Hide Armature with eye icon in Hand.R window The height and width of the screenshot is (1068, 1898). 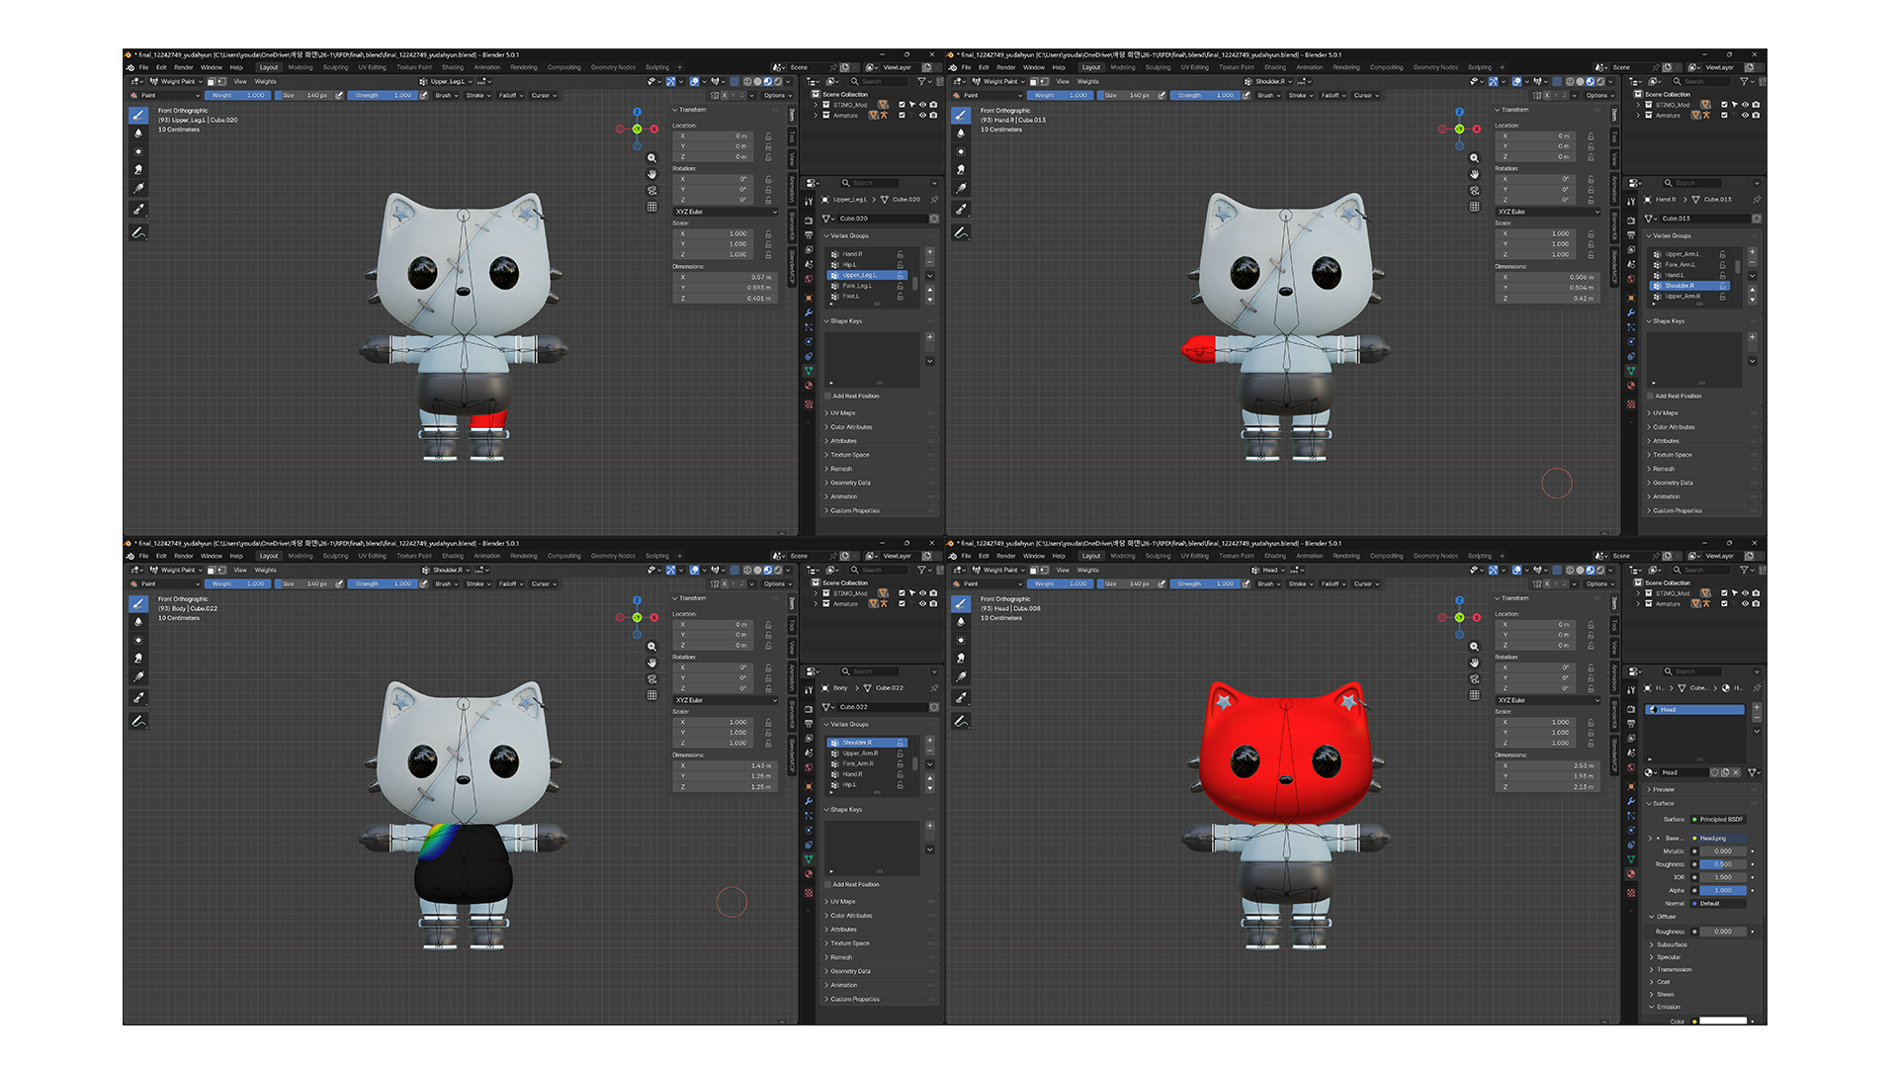1745,115
